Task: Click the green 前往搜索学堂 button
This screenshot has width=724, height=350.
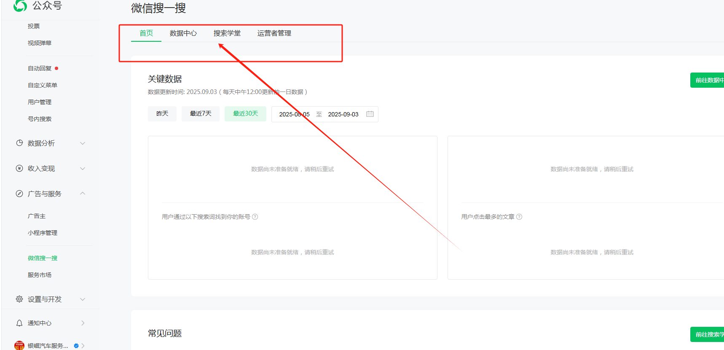Action: [707, 334]
